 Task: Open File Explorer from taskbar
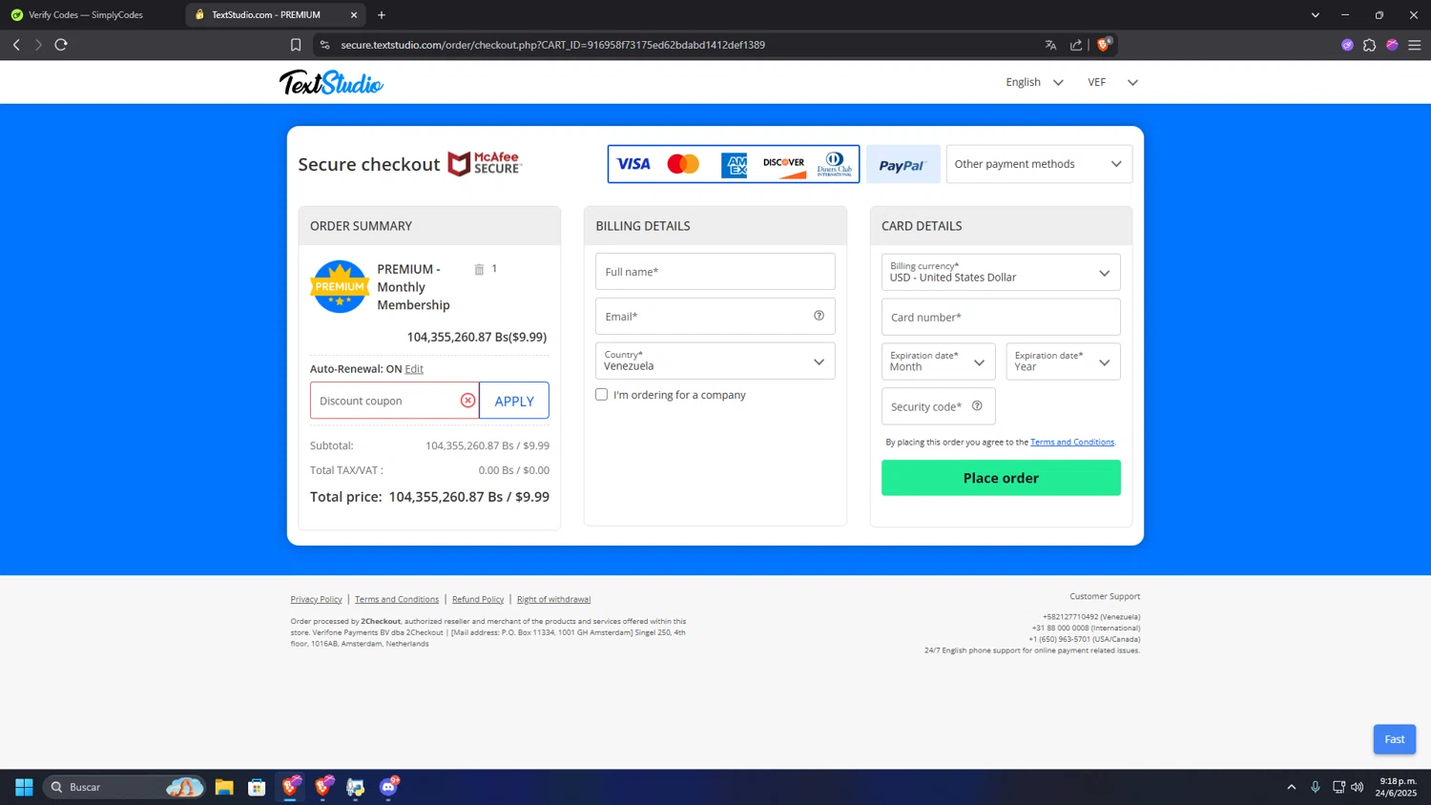click(x=224, y=787)
